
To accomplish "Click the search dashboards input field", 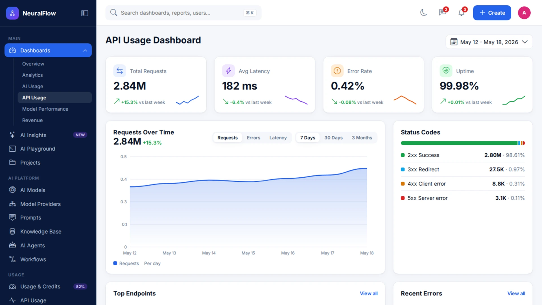I will pos(183,13).
